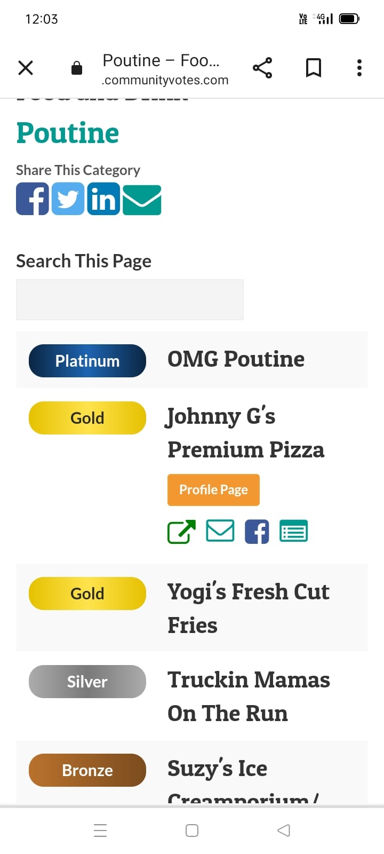Screen dimensions: 384x854
Task: Open Truckin Mamas On The Run
Action: pyautogui.click(x=249, y=697)
